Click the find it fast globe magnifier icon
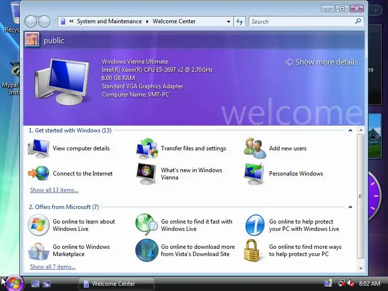The width and height of the screenshot is (388, 291). click(x=146, y=225)
